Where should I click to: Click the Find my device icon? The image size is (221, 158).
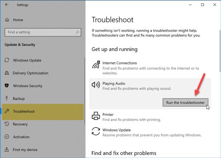[7, 150]
